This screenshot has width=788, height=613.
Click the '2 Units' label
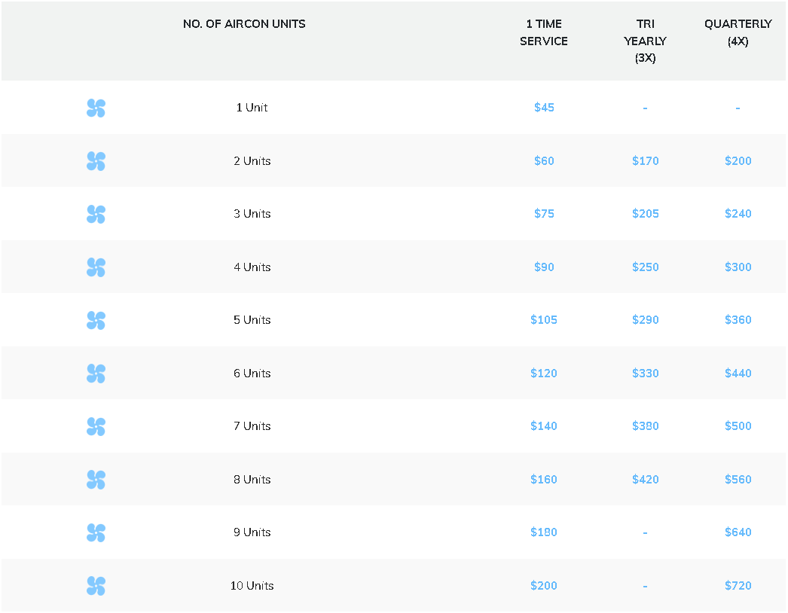tap(252, 161)
